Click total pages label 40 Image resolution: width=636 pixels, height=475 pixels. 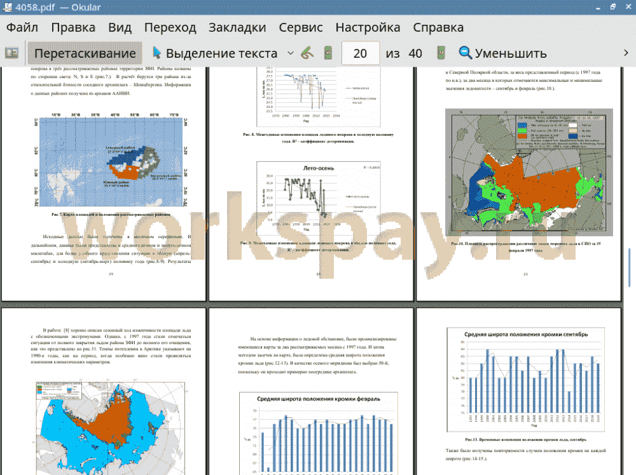coord(415,53)
